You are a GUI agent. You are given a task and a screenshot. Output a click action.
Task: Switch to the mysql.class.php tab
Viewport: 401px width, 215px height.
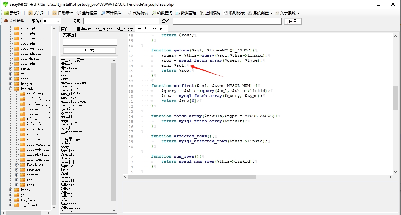coord(151,28)
